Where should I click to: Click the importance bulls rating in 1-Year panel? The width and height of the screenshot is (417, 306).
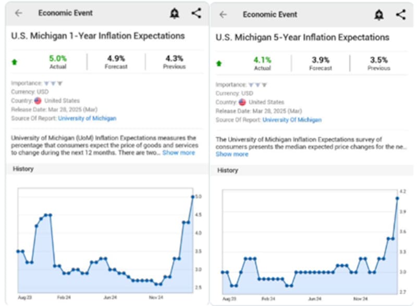point(53,83)
